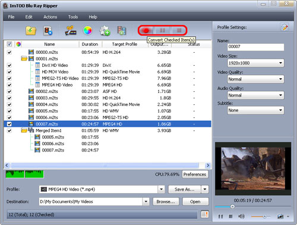
Task: Uncheck the MPEG2-TS HD Video checkbox
Action: [x=10, y=78]
